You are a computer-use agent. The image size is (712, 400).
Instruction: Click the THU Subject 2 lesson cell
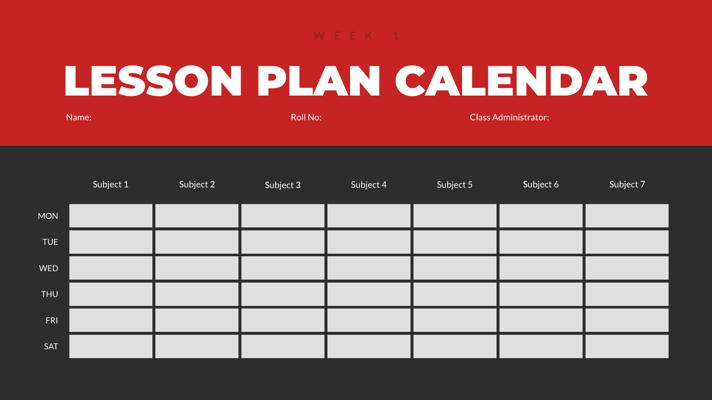(197, 294)
